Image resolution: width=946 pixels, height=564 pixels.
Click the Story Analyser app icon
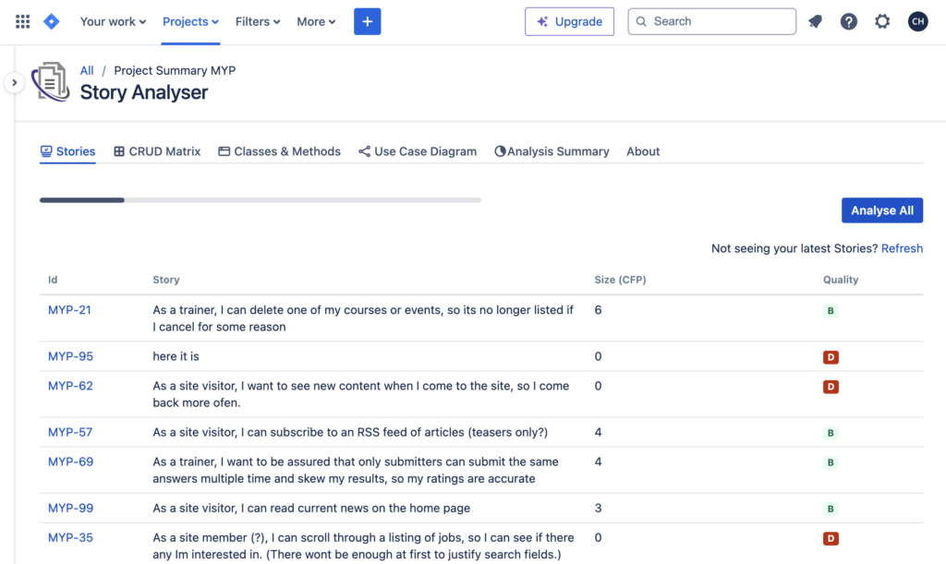tap(51, 81)
